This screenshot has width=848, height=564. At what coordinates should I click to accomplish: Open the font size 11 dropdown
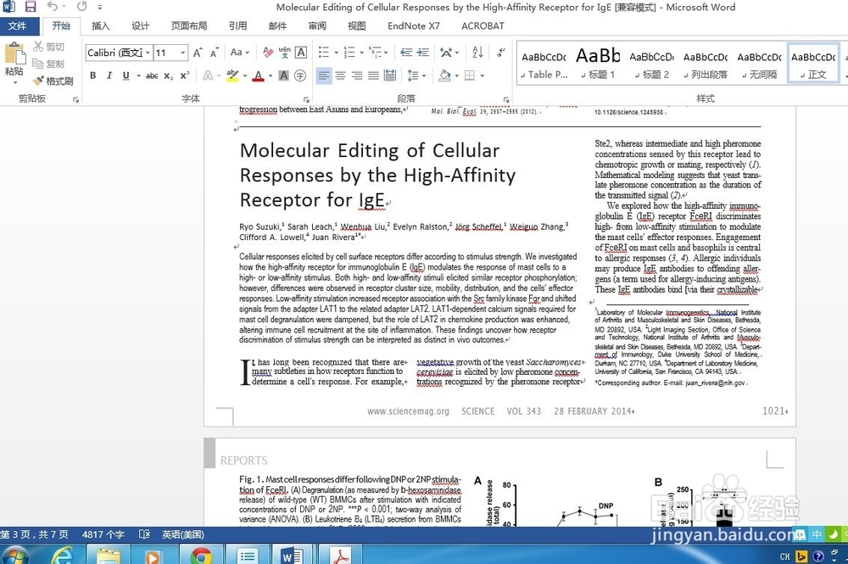(x=183, y=53)
